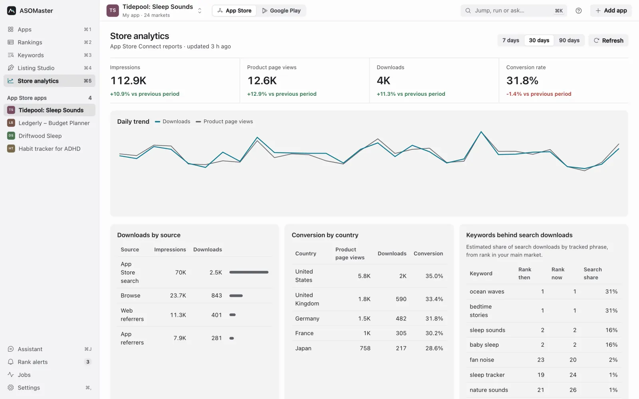The width and height of the screenshot is (639, 399).
Task: Click the Impressions 112.9K card
Action: click(x=175, y=81)
